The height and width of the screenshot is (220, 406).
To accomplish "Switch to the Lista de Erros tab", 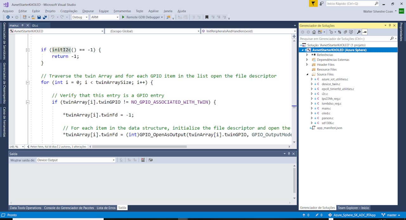I will point(106,208).
